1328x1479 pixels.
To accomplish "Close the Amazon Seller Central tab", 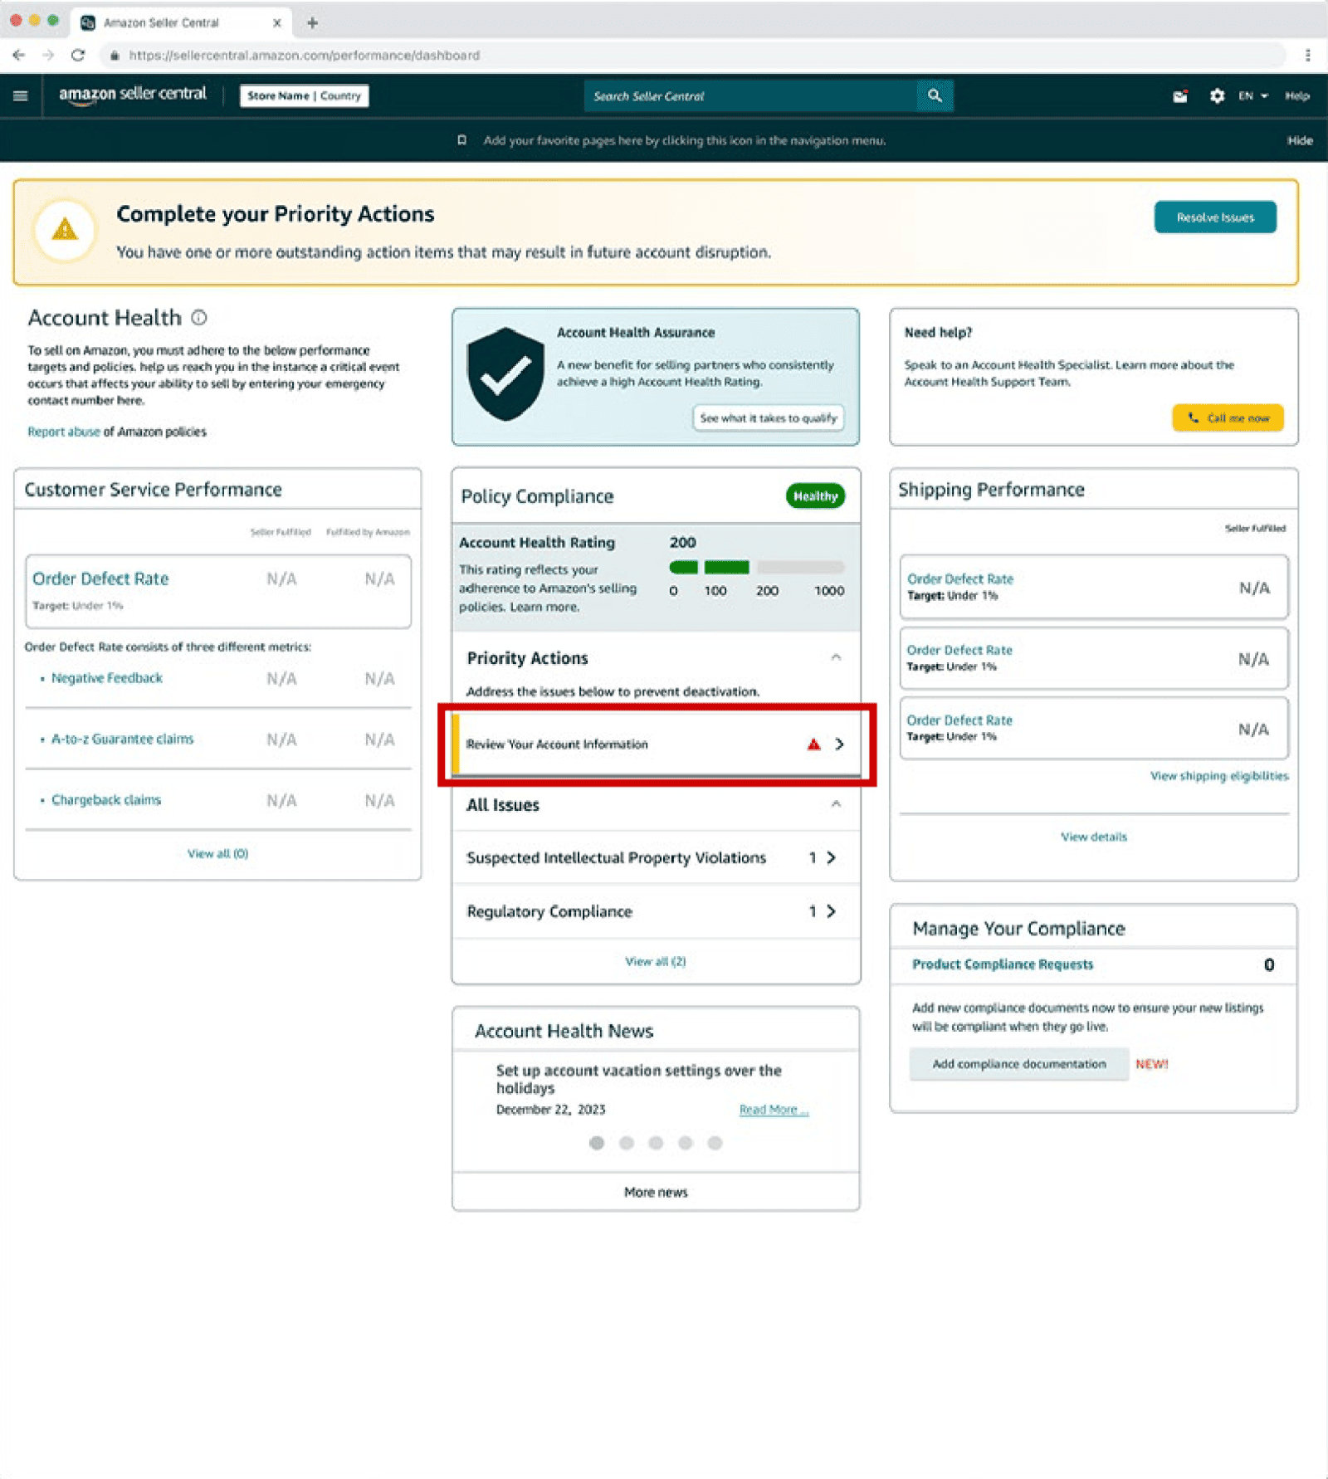I will pyautogui.click(x=277, y=22).
